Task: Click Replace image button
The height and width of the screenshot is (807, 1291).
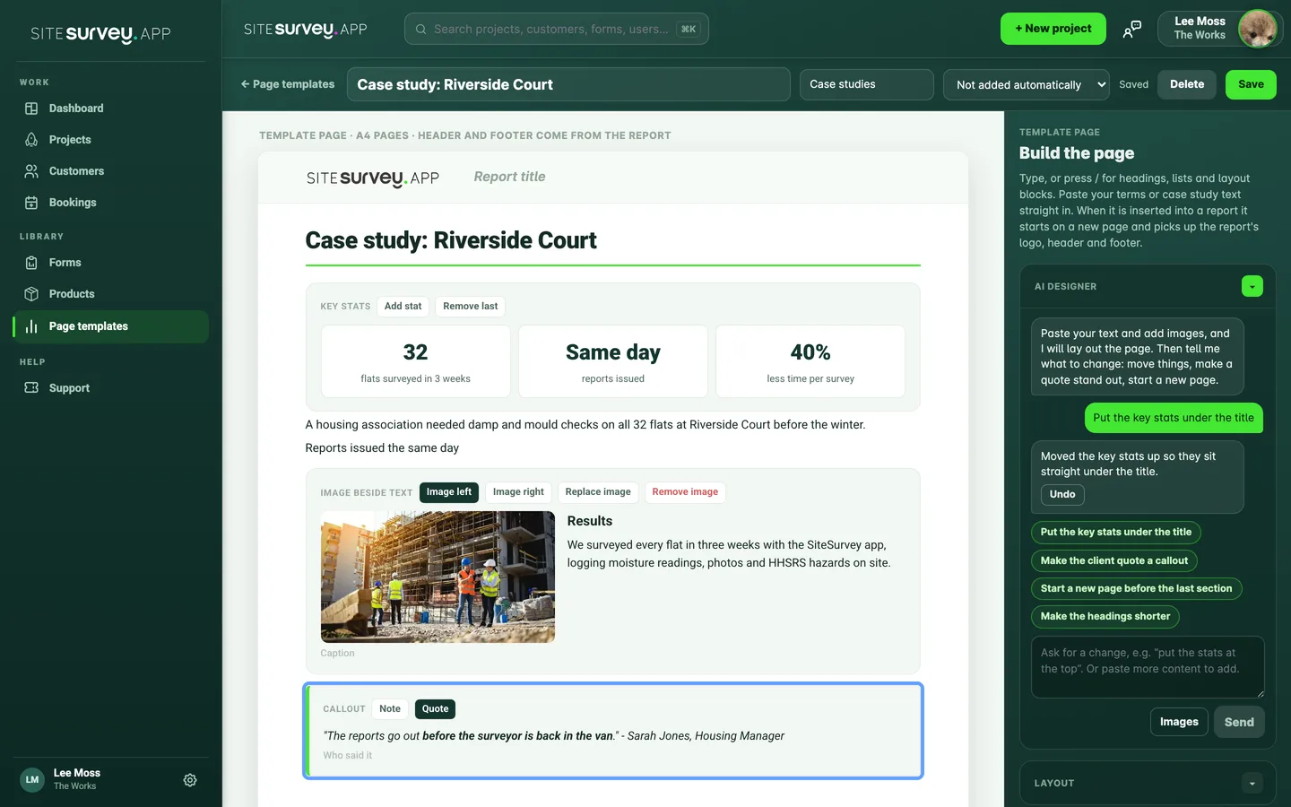Action: [598, 492]
